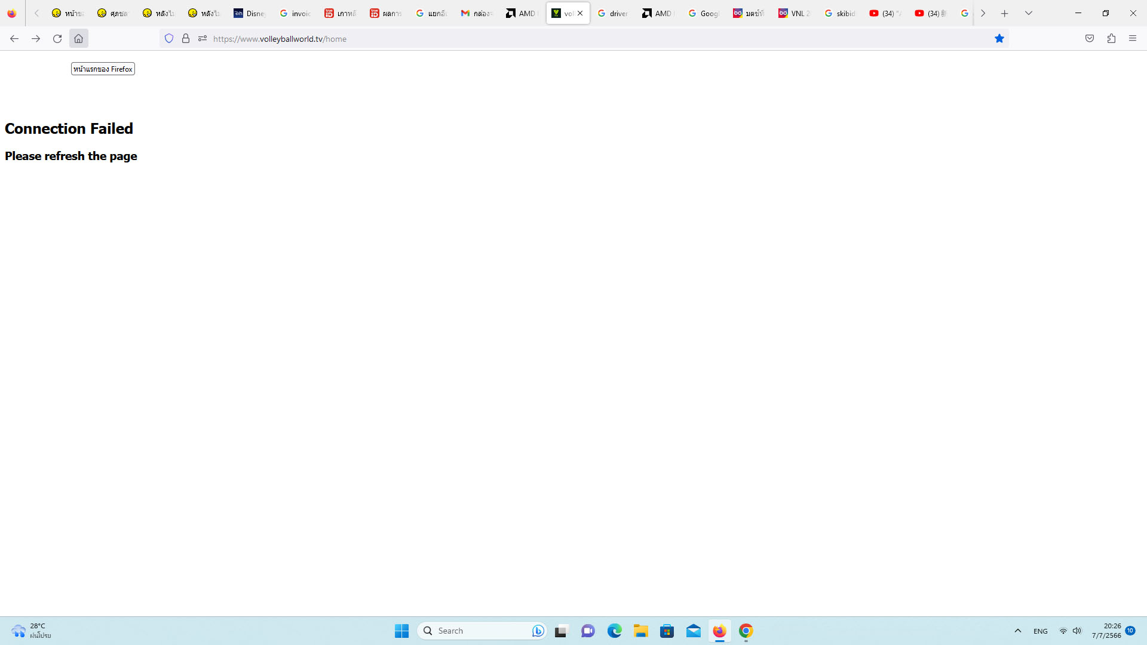Switch to the Disney tab
This screenshot has width=1147, height=645.
tap(250, 13)
